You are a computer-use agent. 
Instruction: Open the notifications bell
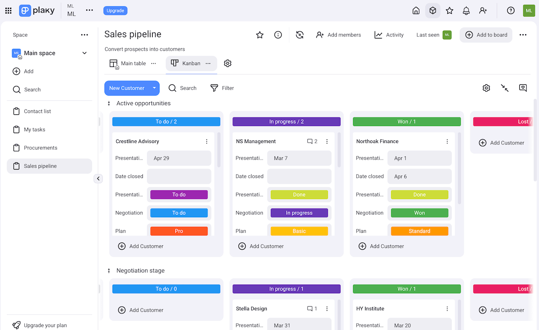click(466, 11)
